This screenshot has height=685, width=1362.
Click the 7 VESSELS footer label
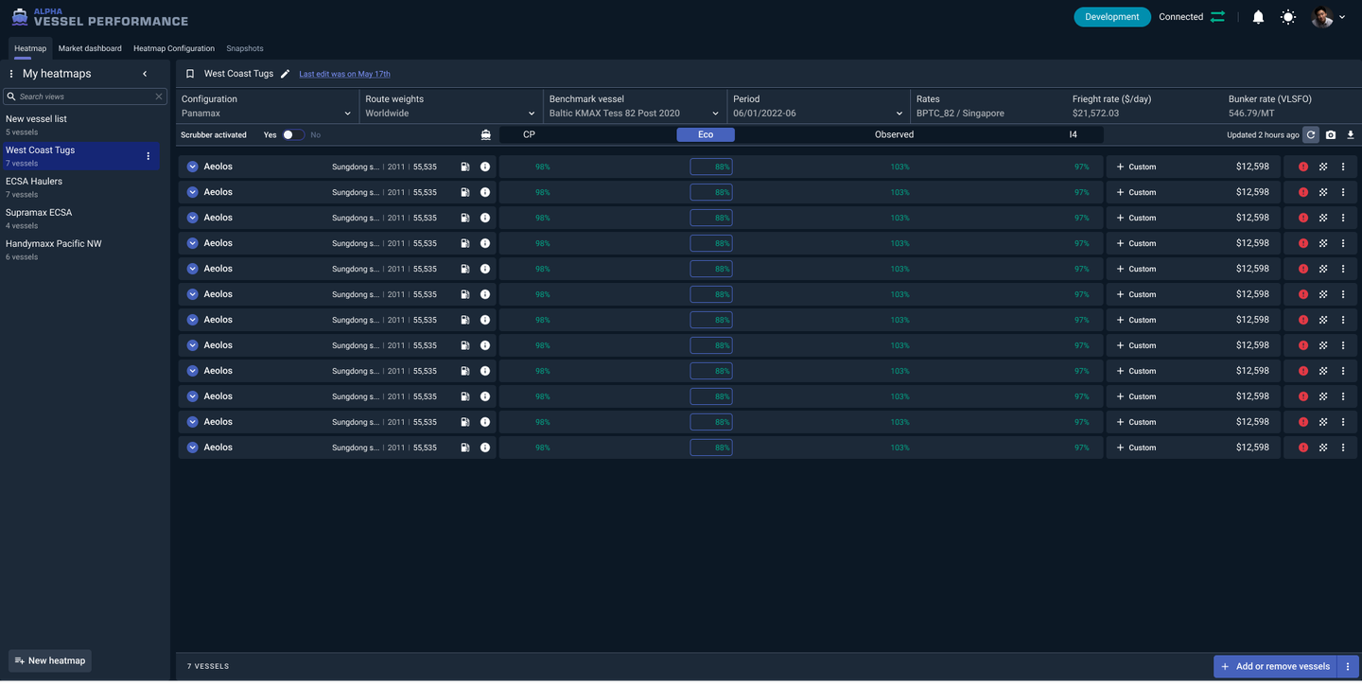pos(208,666)
